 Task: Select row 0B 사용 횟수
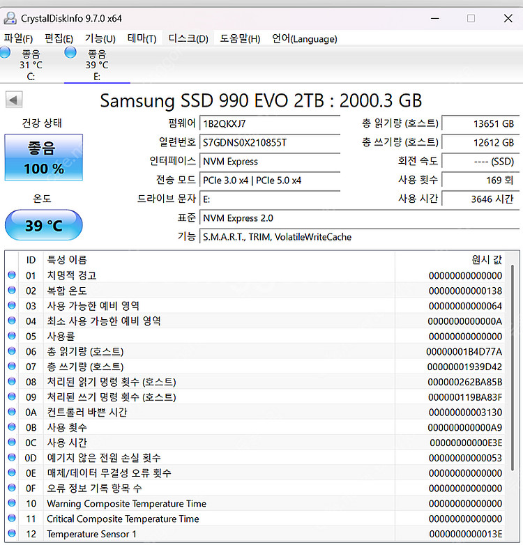pos(255,427)
